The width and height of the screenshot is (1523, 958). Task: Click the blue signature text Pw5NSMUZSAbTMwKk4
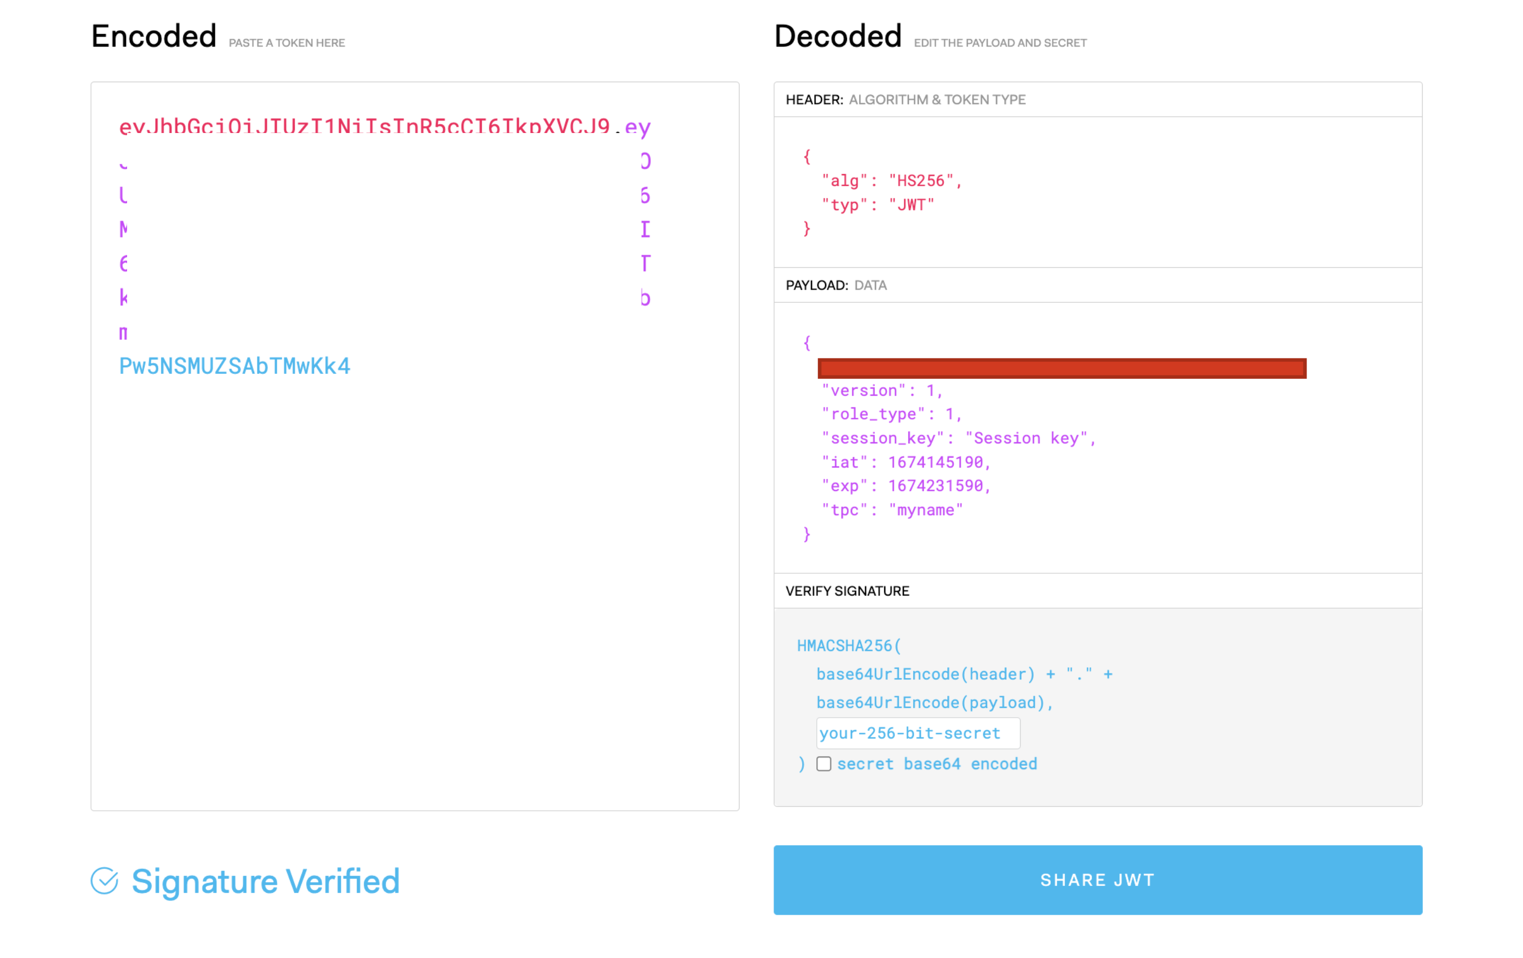(x=234, y=366)
